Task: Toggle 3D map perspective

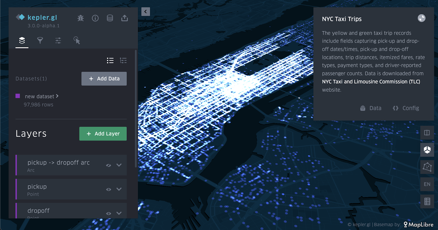Action: tap(427, 150)
